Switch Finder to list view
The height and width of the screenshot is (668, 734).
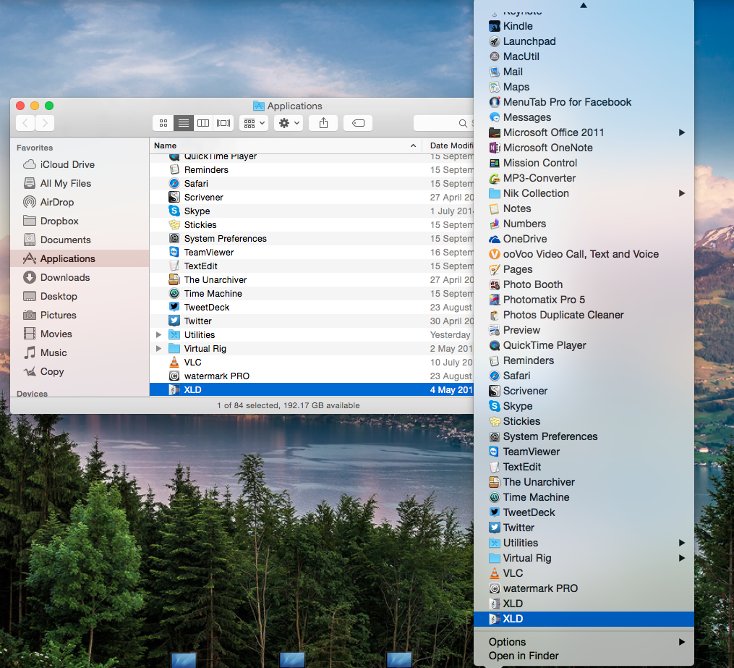point(184,123)
